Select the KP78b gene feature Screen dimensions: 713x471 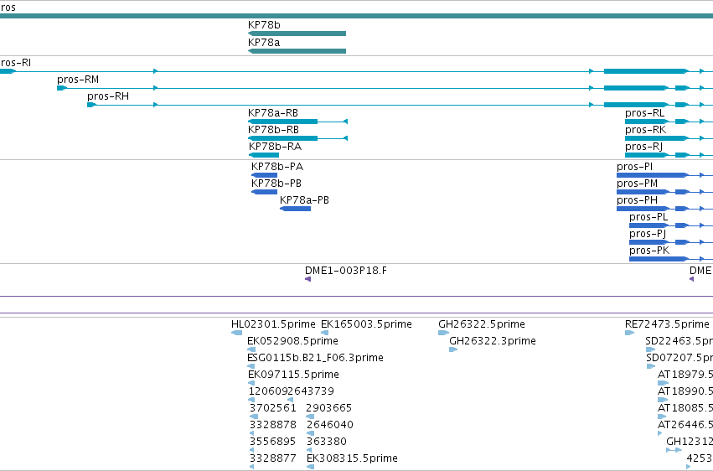(297, 34)
